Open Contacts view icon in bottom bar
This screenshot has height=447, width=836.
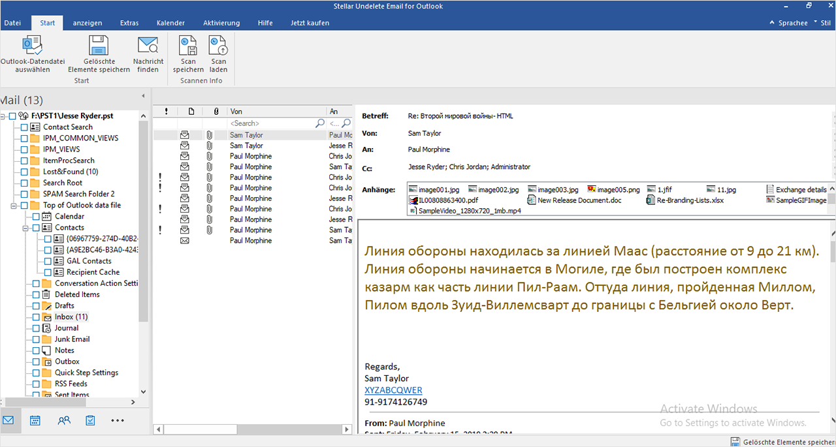pos(63,420)
